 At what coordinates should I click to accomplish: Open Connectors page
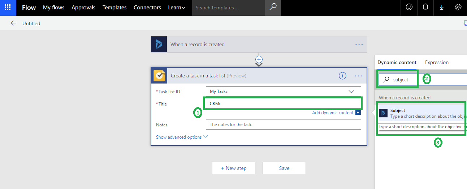(147, 7)
